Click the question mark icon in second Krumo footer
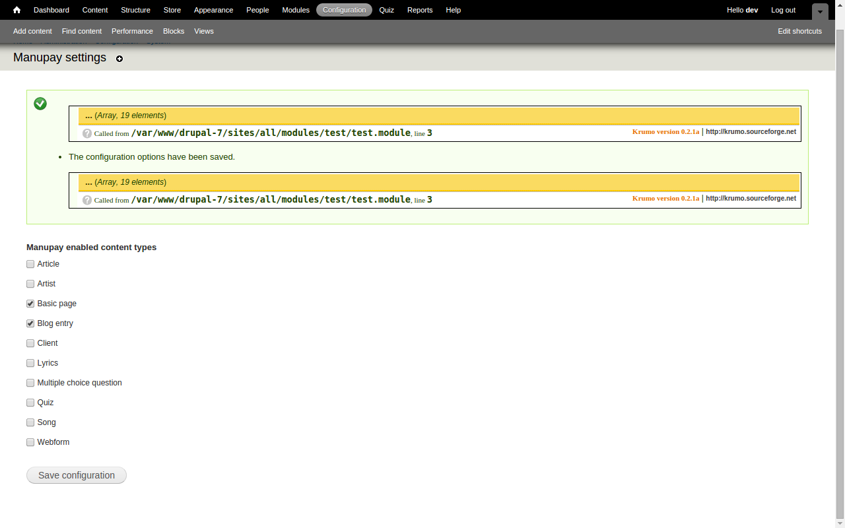 (x=87, y=200)
